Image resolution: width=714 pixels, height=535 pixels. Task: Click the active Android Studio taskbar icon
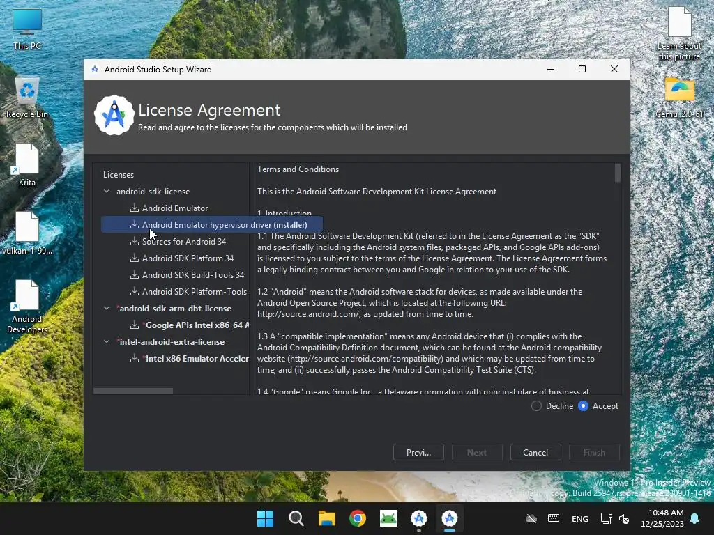[x=450, y=518]
